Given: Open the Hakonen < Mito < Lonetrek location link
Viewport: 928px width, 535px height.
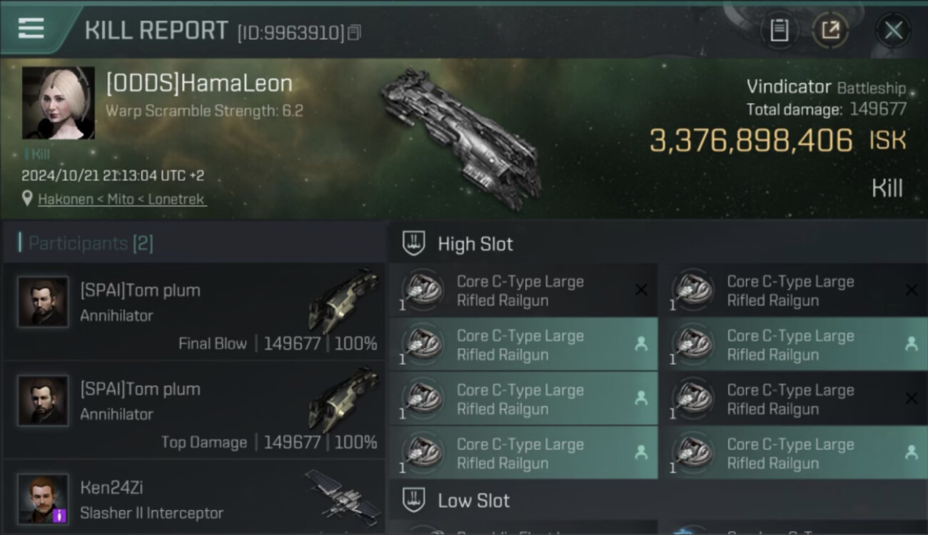Looking at the screenshot, I should pyautogui.click(x=122, y=199).
